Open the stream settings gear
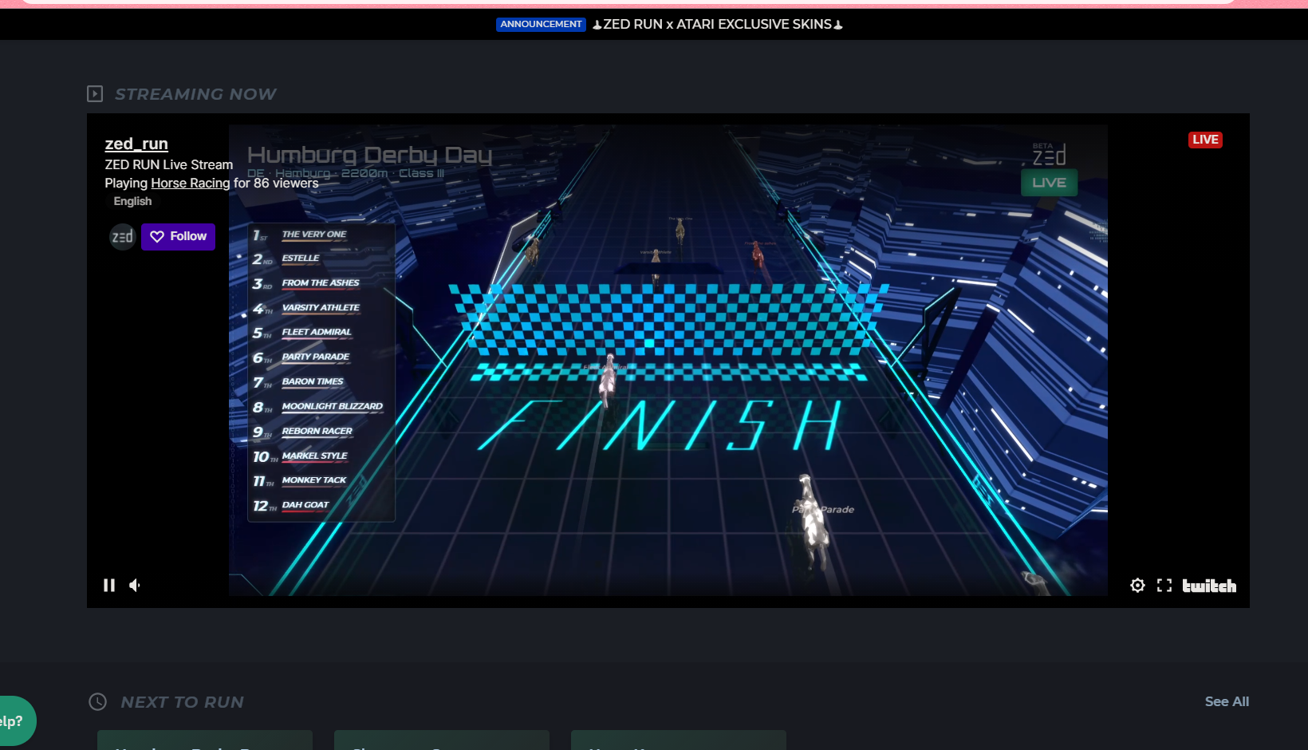1308x750 pixels. [1137, 586]
